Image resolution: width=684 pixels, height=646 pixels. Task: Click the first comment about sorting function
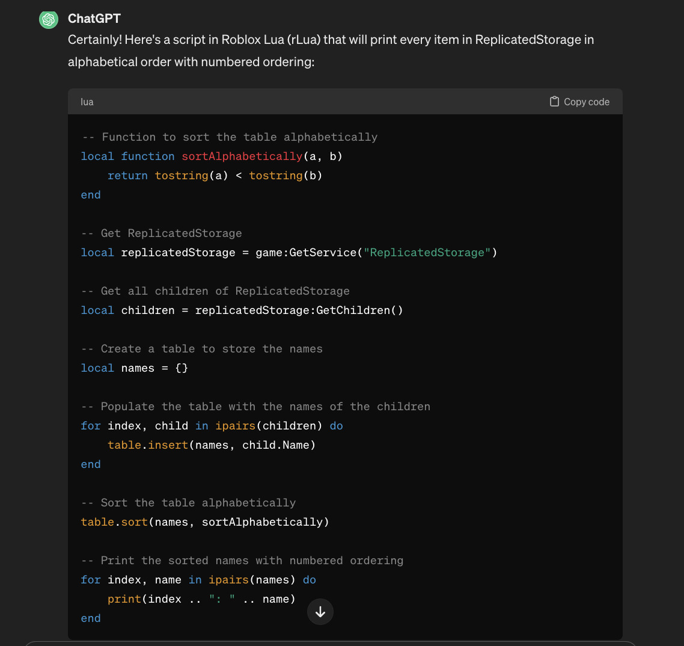point(230,137)
